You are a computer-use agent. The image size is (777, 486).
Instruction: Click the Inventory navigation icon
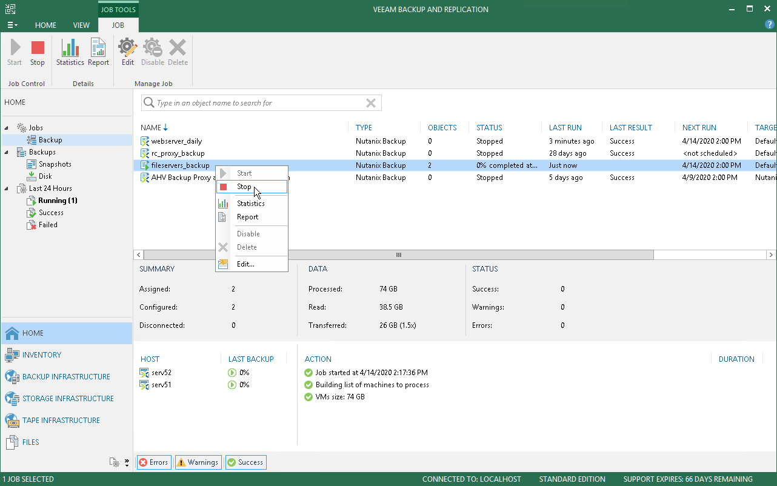coord(12,355)
